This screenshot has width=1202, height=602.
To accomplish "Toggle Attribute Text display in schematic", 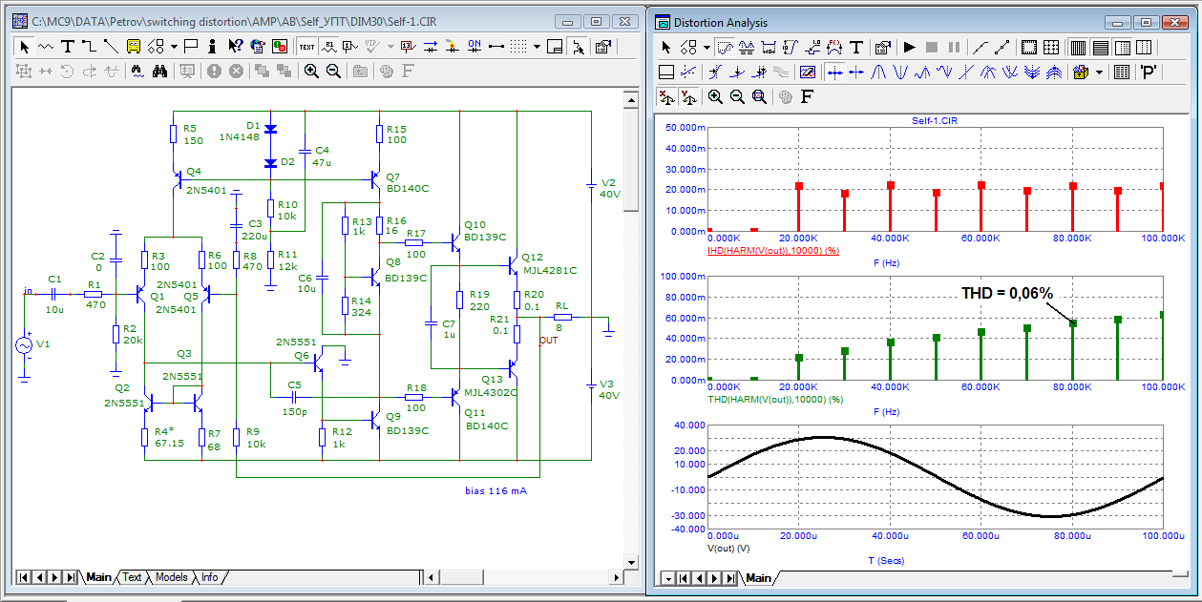I will [328, 46].
